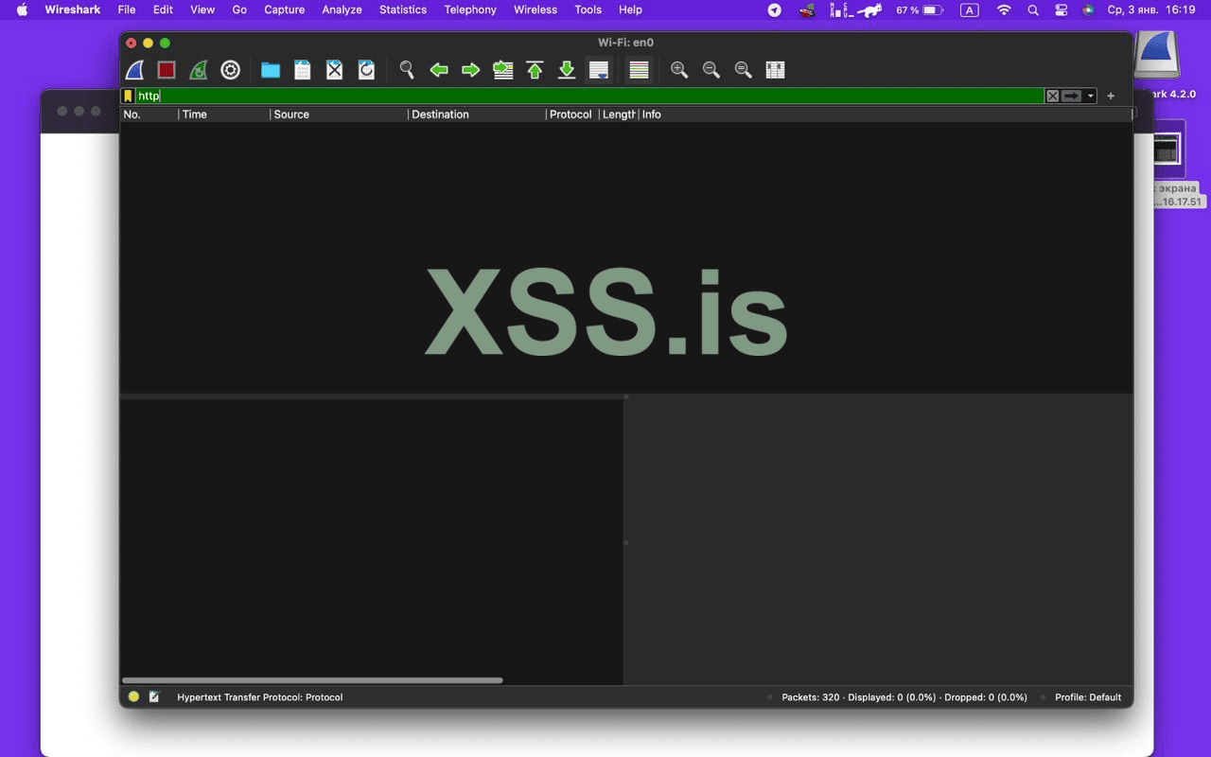Open Find Packet with the magnifier icon
The image size is (1211, 757).
pos(407,70)
